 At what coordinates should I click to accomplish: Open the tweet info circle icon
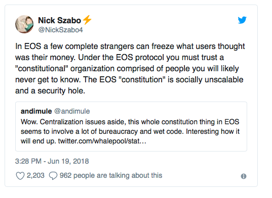pyautogui.click(x=244, y=176)
